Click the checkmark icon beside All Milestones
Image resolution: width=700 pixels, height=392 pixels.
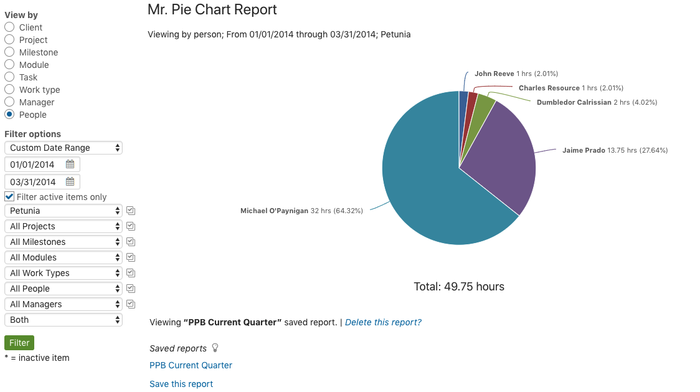130,242
